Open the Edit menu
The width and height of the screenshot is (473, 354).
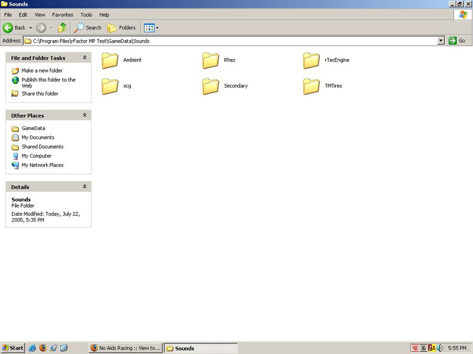coord(23,15)
